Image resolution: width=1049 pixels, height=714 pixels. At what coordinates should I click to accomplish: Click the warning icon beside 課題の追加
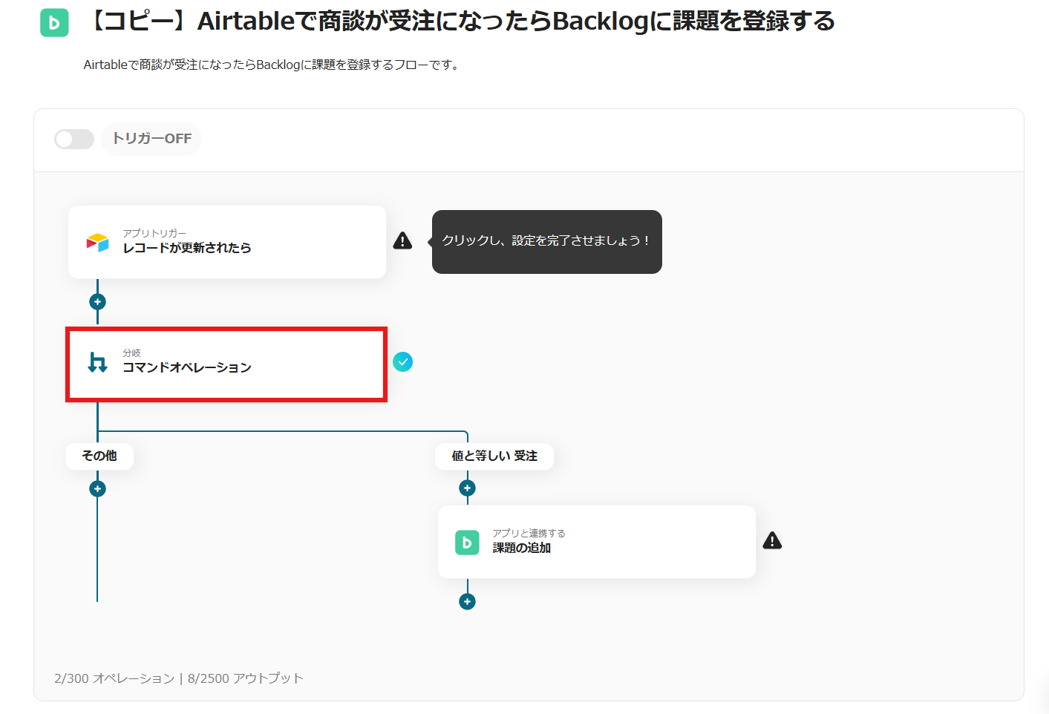(772, 540)
